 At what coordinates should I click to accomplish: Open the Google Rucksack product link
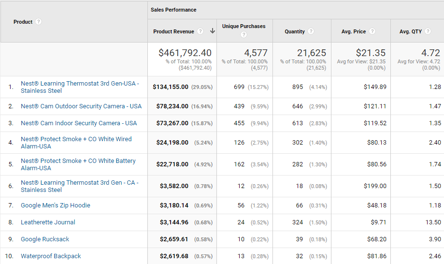point(45,239)
